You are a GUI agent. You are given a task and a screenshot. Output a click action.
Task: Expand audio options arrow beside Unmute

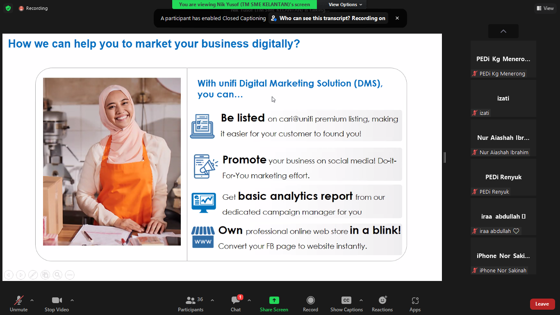coord(32,300)
